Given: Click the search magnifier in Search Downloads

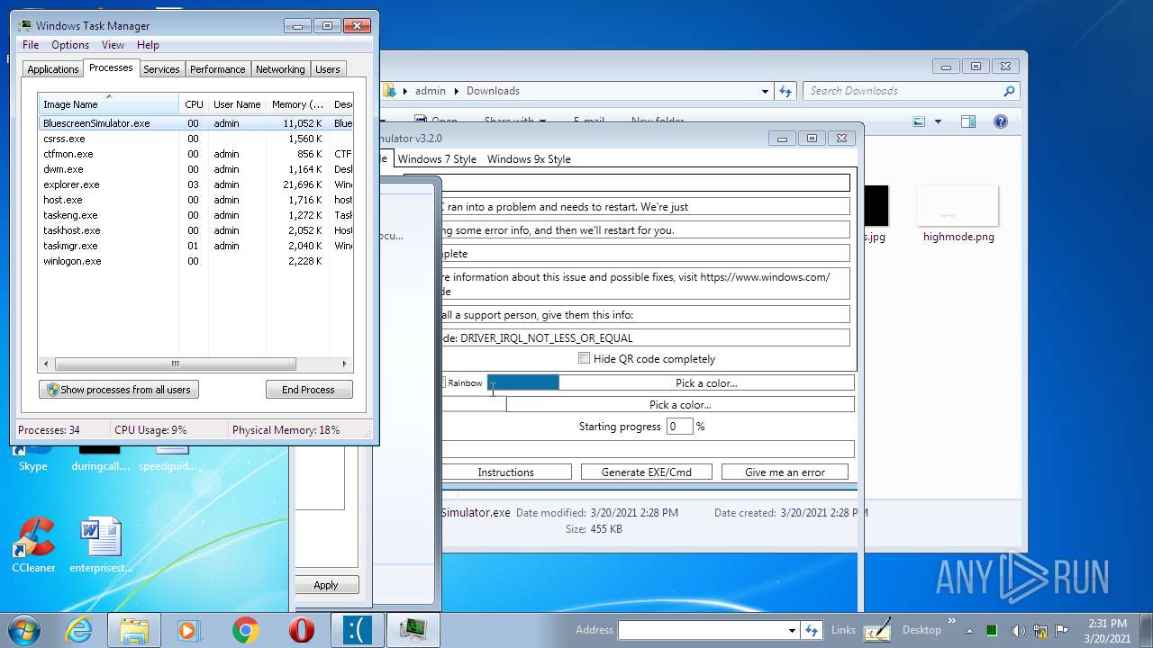Looking at the screenshot, I should pos(1009,91).
